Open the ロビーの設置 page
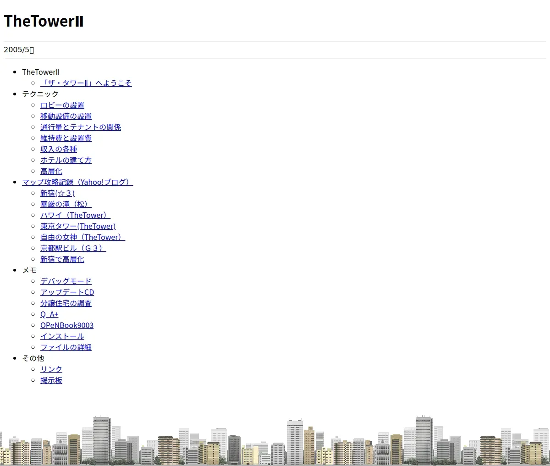Screen dimensions: 550x466 (x=62, y=105)
